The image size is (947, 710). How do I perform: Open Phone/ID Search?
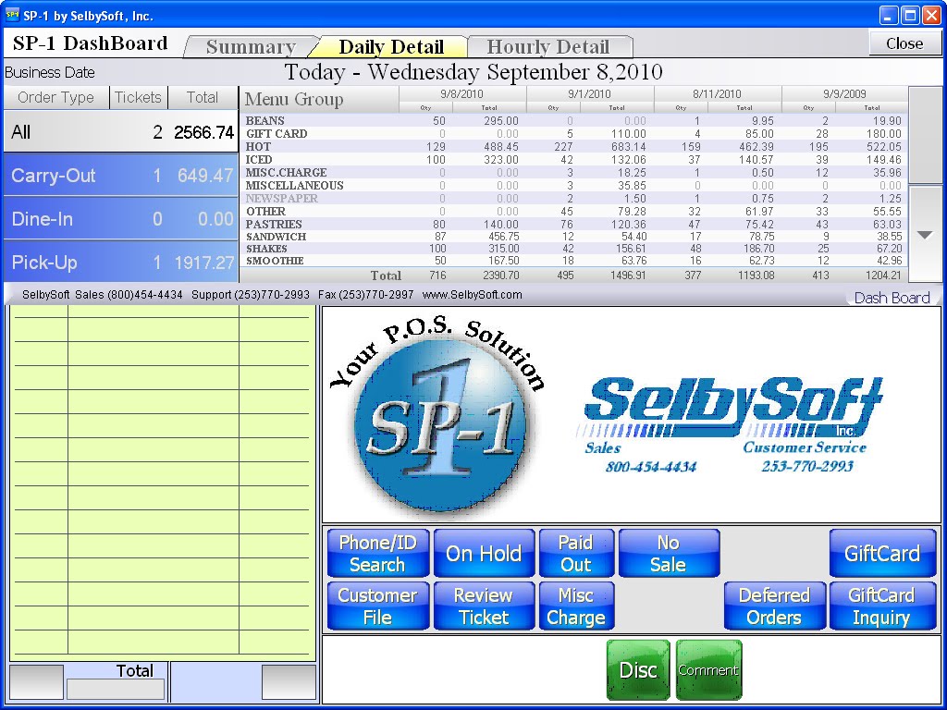[x=377, y=553]
